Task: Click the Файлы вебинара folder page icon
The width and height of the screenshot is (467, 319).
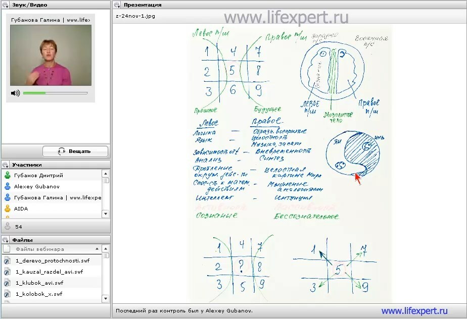Action: (x=7, y=249)
